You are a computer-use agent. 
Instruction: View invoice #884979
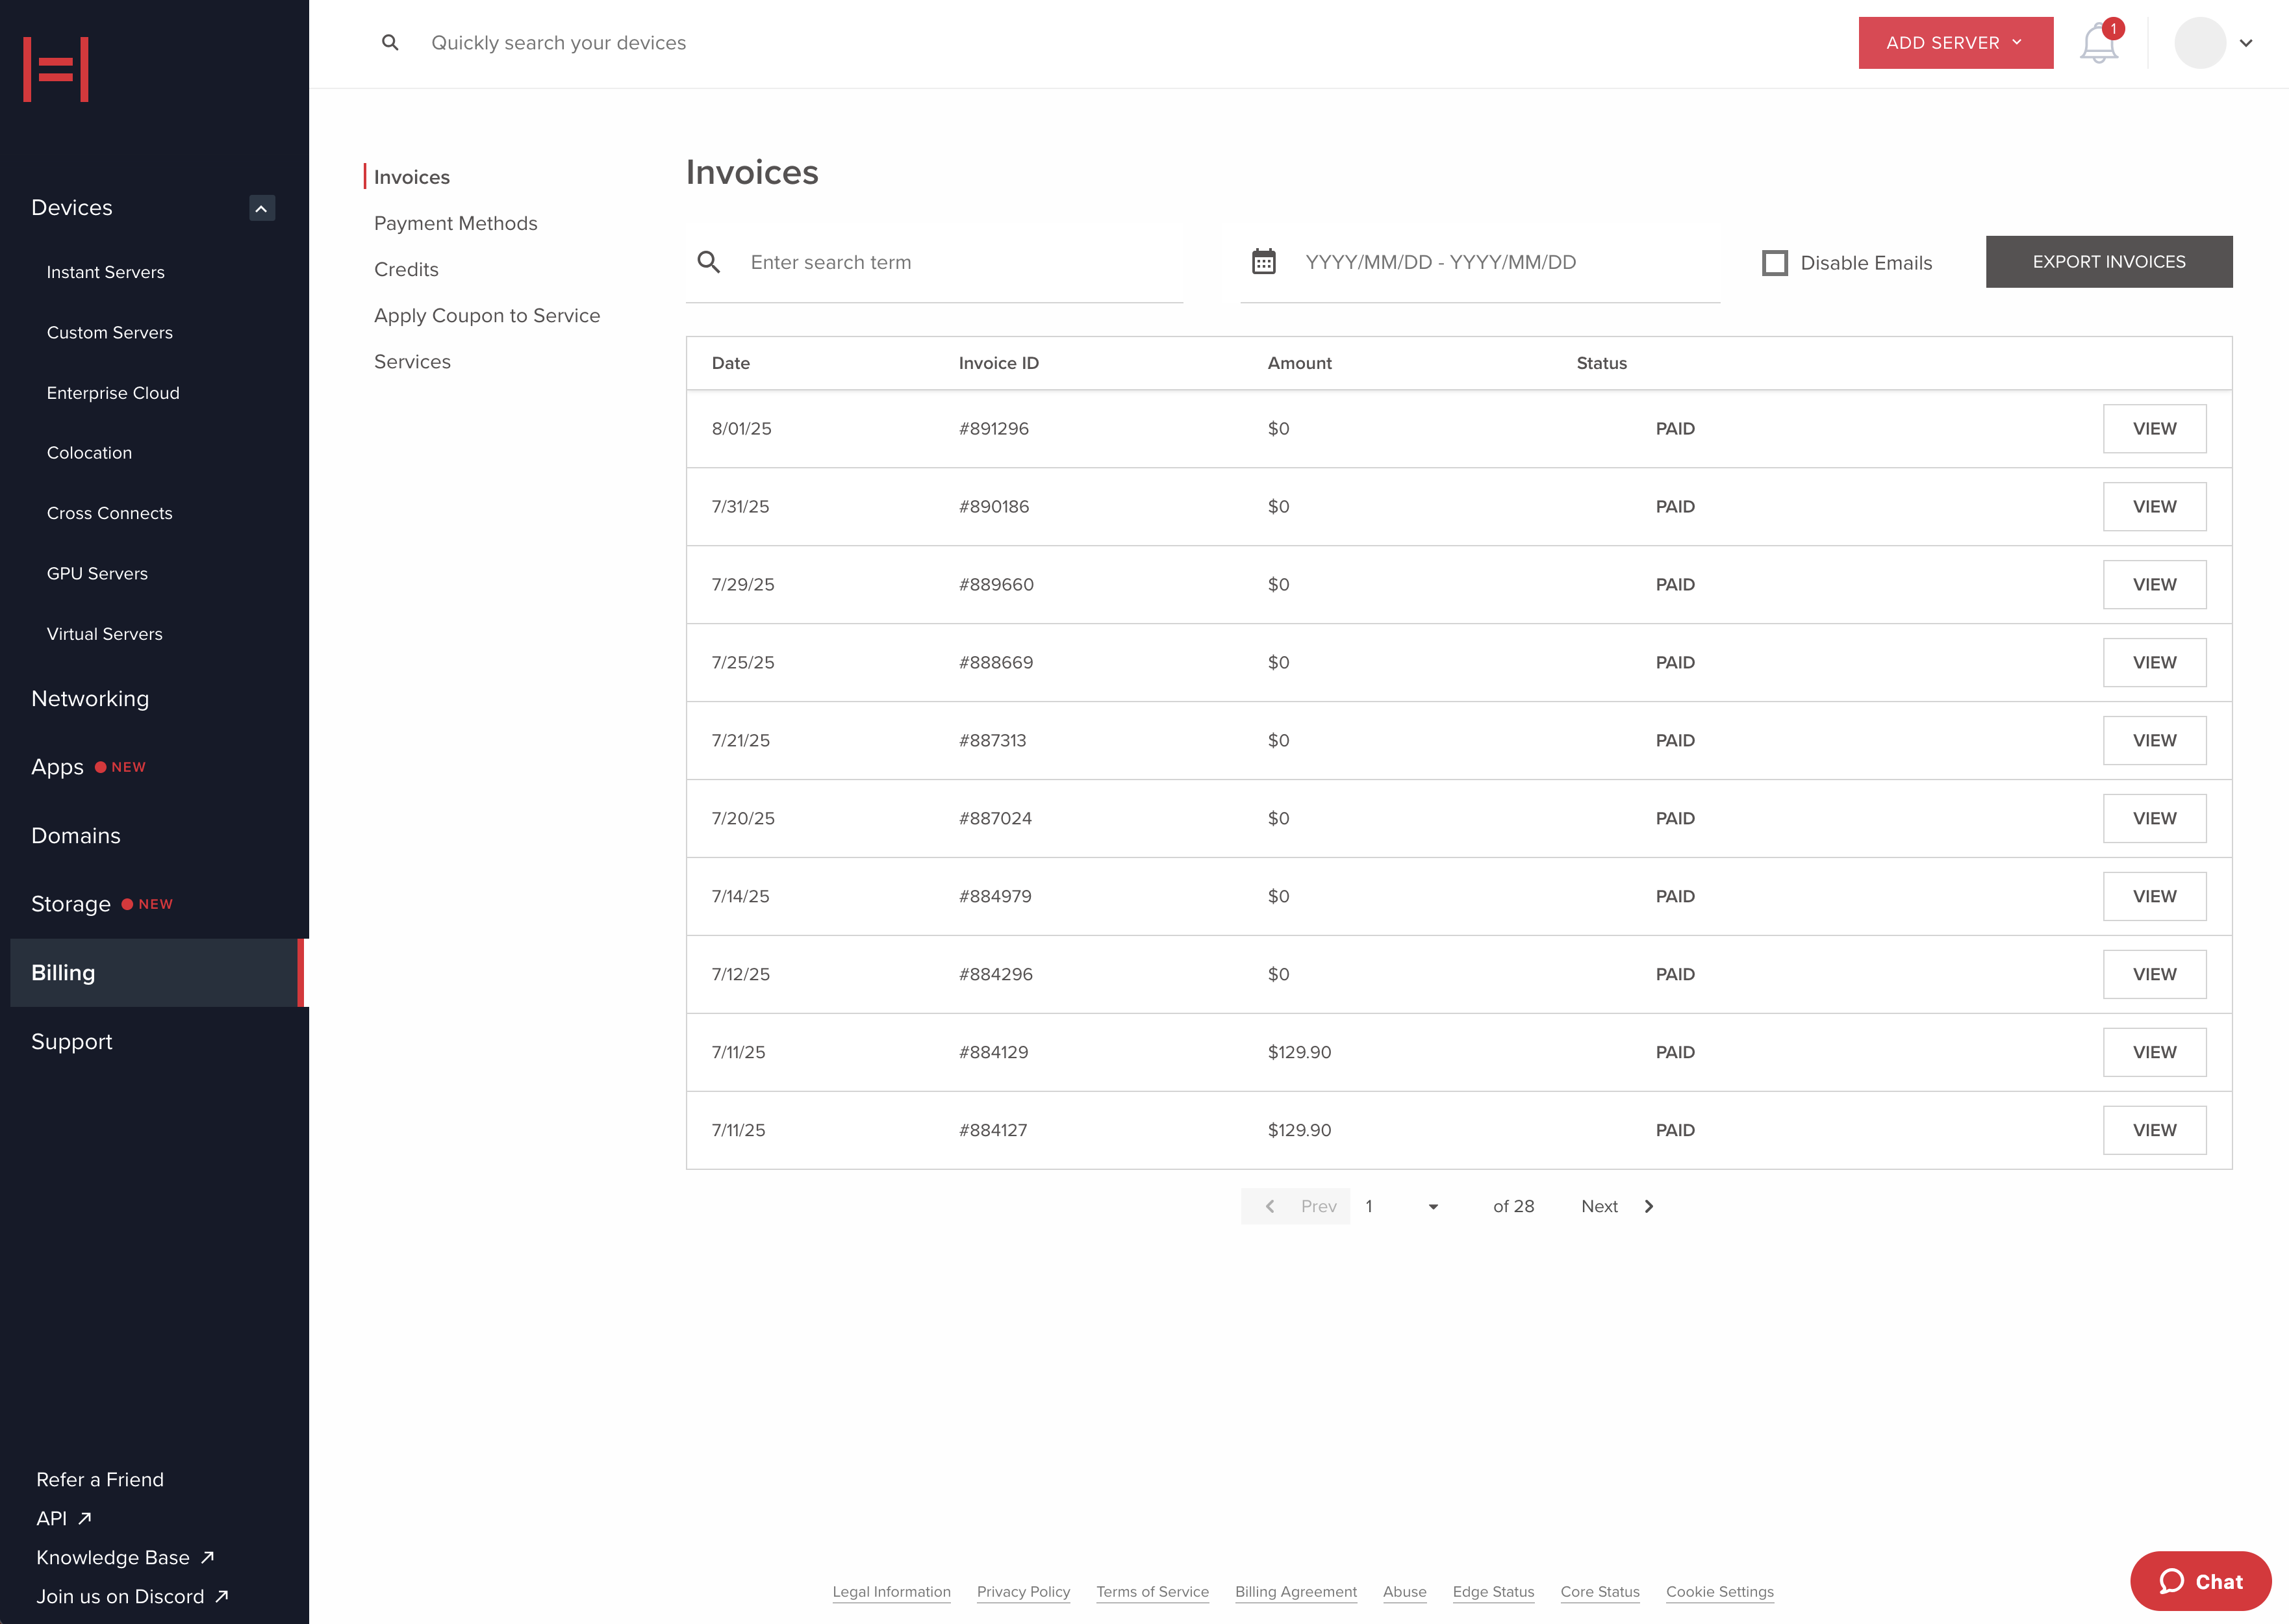(x=2154, y=897)
